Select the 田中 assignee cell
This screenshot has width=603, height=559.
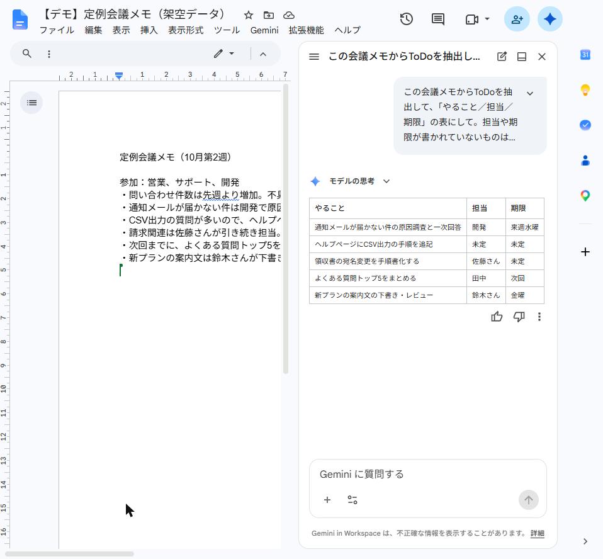click(x=486, y=278)
